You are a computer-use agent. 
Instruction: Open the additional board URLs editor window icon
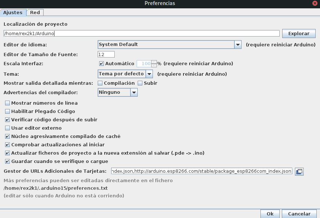pos(299,171)
